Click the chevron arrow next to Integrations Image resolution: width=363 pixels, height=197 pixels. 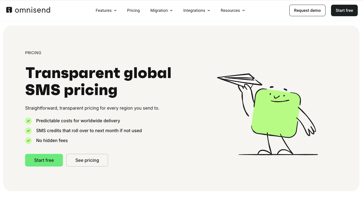[x=209, y=10]
